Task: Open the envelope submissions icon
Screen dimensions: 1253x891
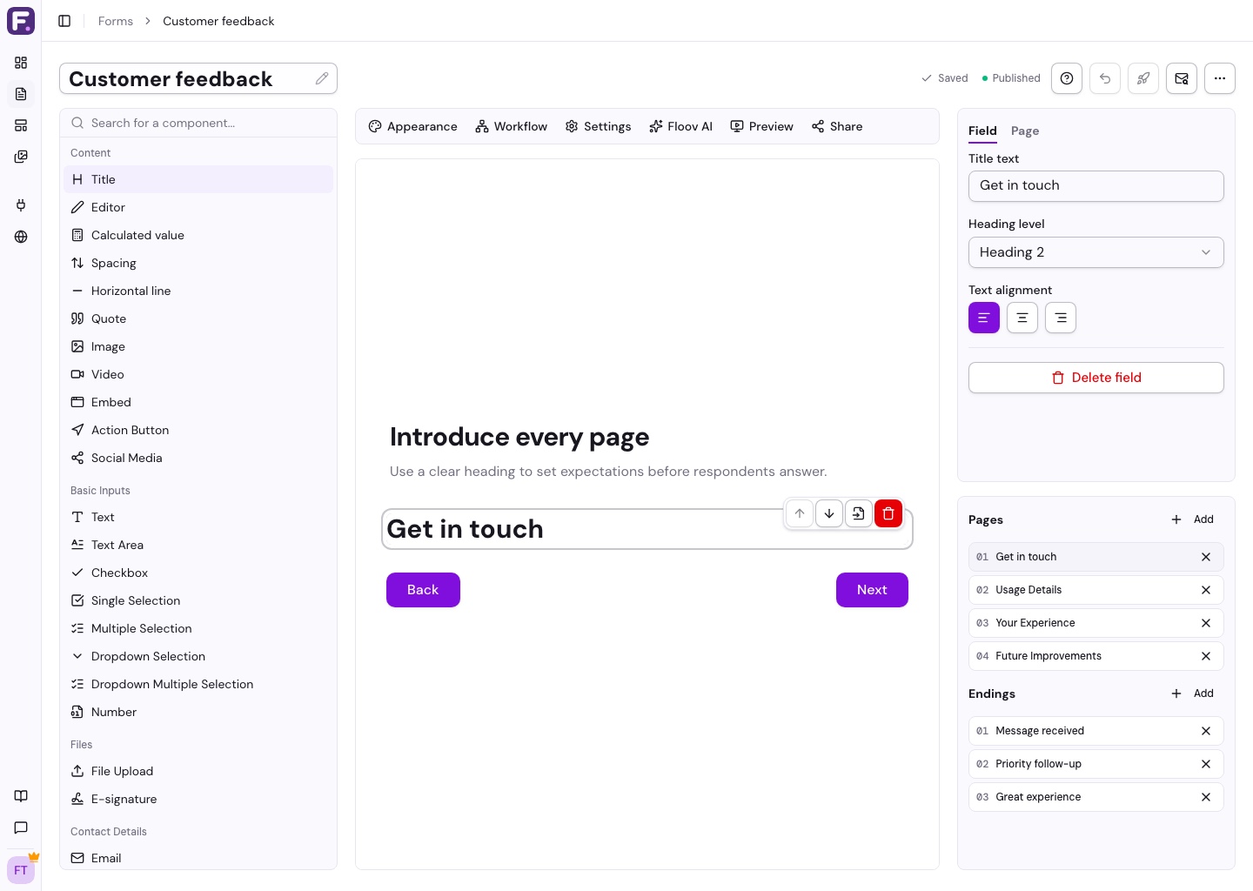Action: (1182, 78)
